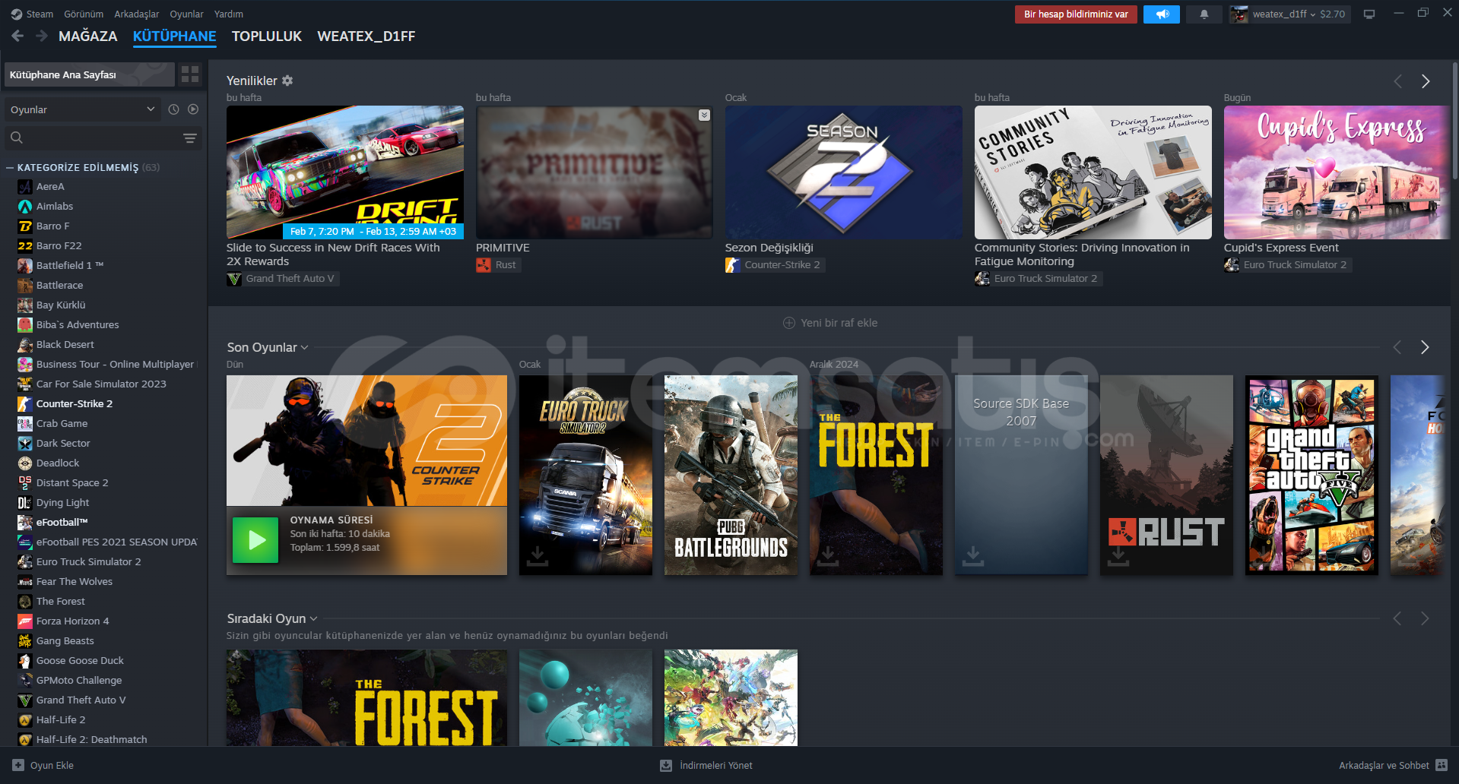Image resolution: width=1459 pixels, height=784 pixels.
Task: Open the Arkadaşlar menu
Action: click(x=137, y=14)
